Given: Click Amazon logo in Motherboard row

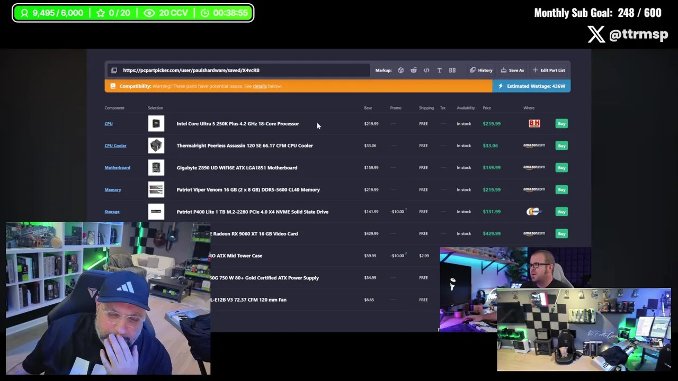Looking at the screenshot, I should pos(534,168).
